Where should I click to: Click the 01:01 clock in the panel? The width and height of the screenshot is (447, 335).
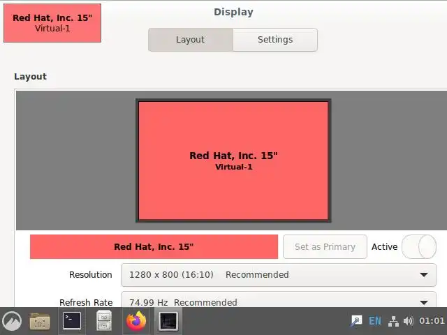432,321
